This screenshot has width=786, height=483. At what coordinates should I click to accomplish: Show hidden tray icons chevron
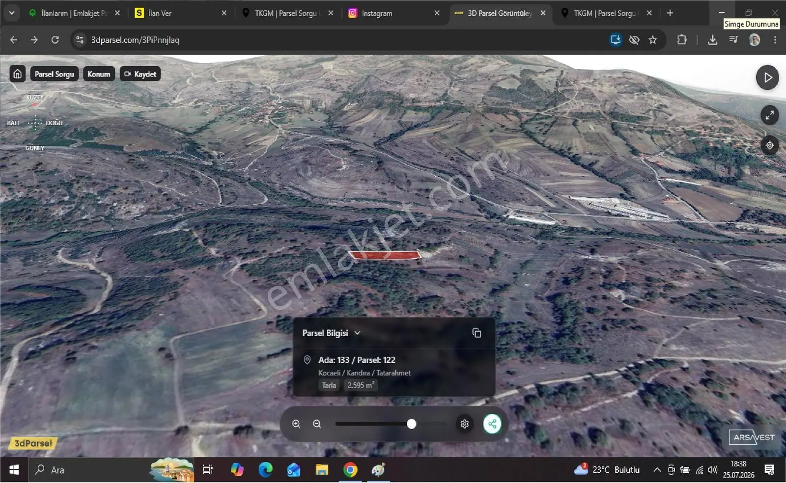pyautogui.click(x=657, y=470)
